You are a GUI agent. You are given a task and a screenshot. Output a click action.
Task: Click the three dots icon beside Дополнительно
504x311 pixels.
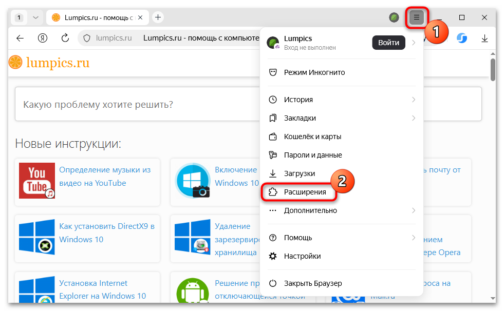[x=273, y=210]
